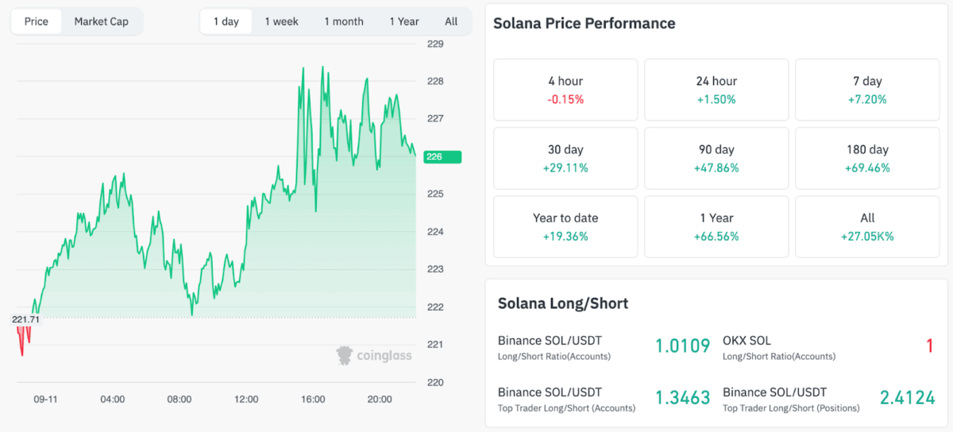Click the 09-11 date axis label

pos(45,399)
